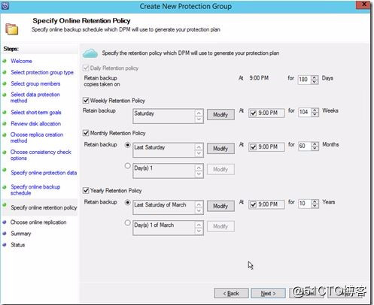Open the Specify online protection data step
Screen dimensions: 374x305
point(44,173)
